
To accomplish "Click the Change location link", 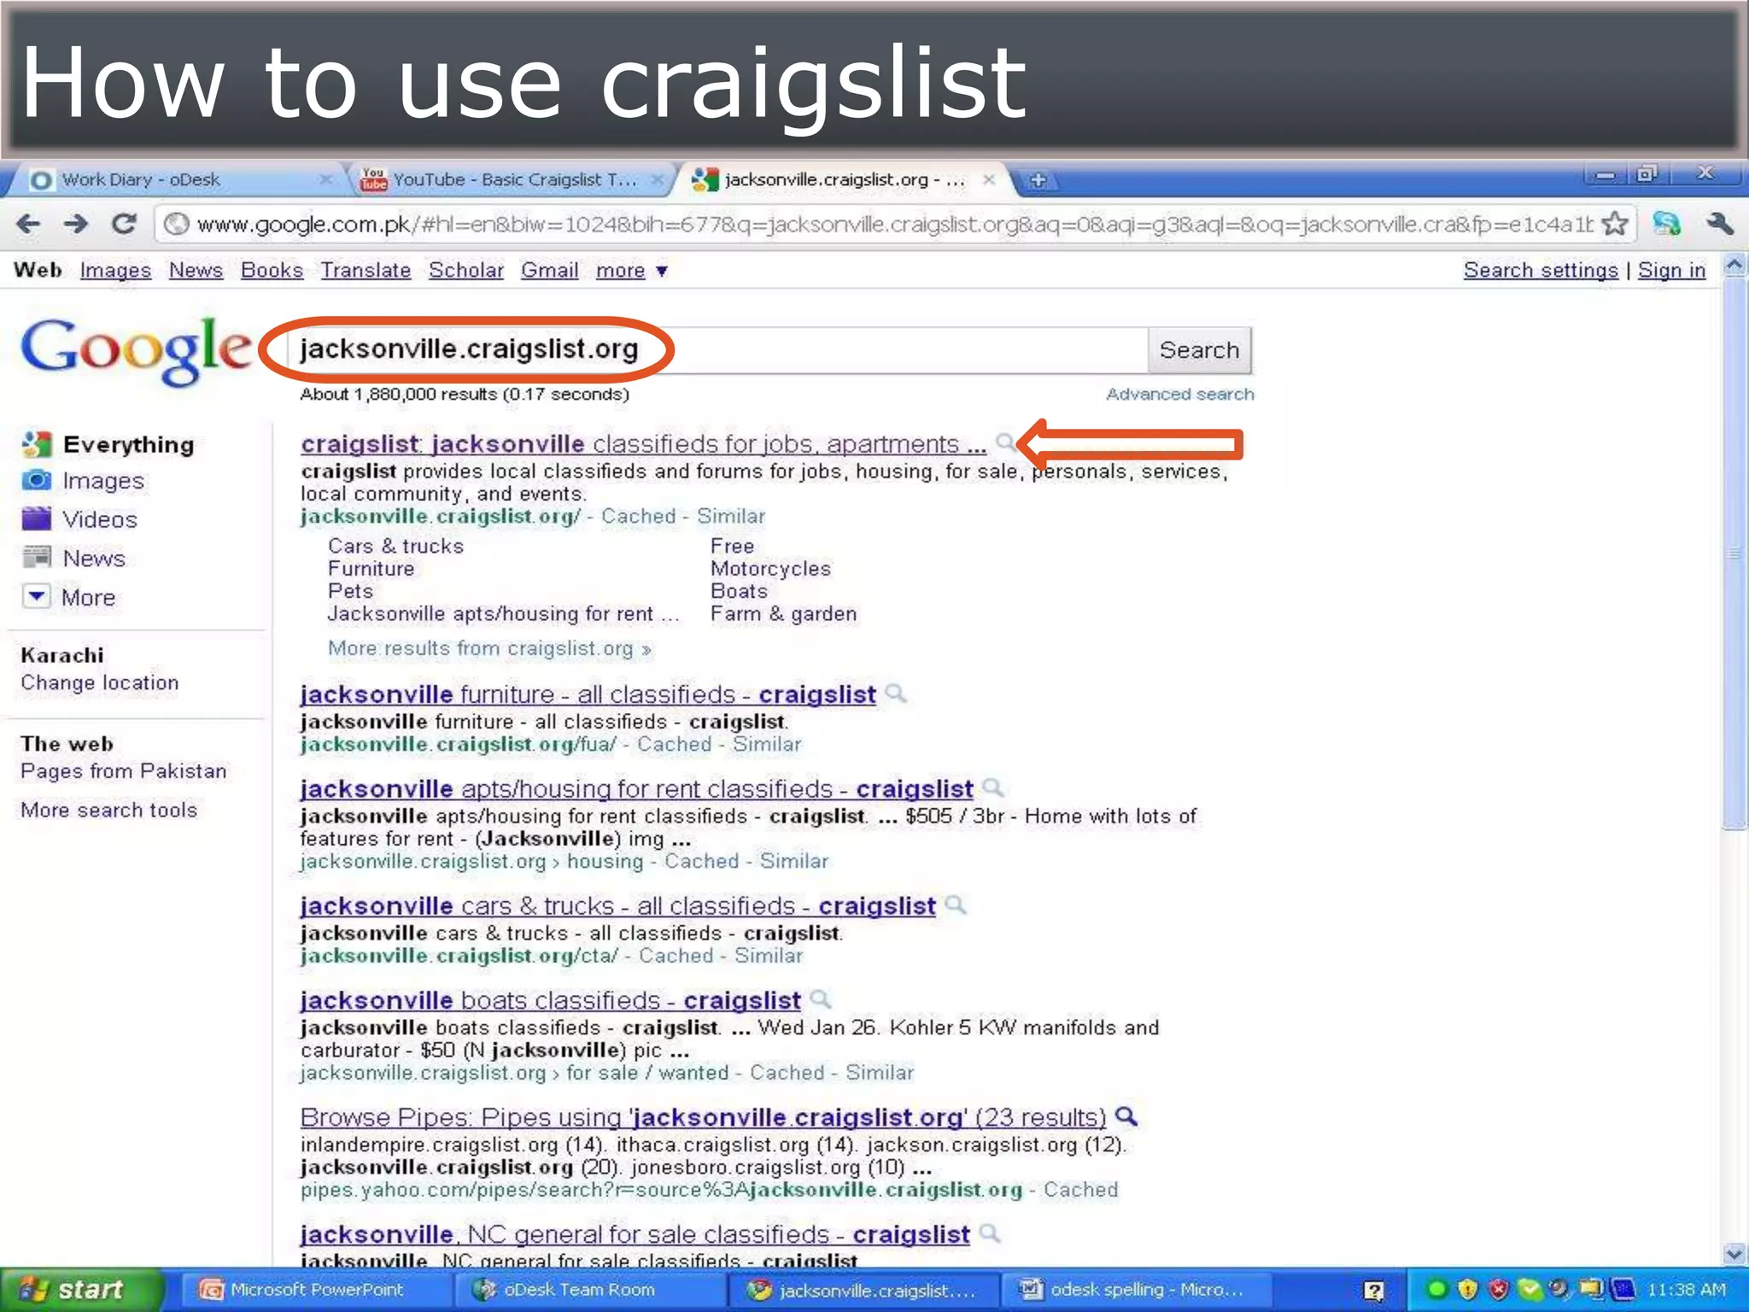I will [x=100, y=682].
